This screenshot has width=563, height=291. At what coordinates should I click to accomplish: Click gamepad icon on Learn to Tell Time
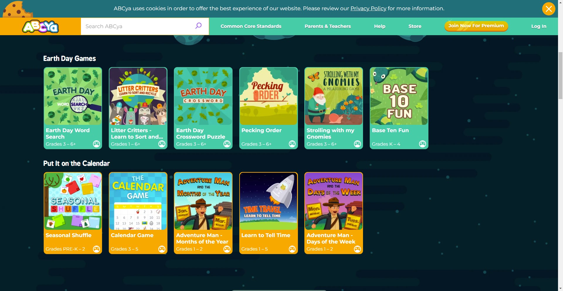pyautogui.click(x=292, y=249)
